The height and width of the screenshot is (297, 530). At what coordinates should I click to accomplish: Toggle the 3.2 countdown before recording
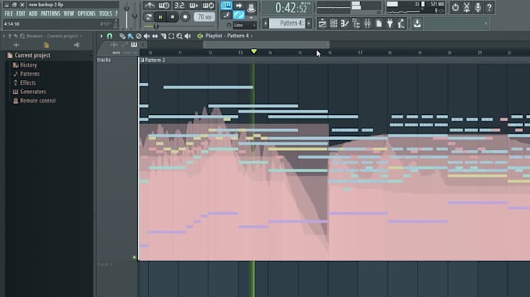[179, 5]
